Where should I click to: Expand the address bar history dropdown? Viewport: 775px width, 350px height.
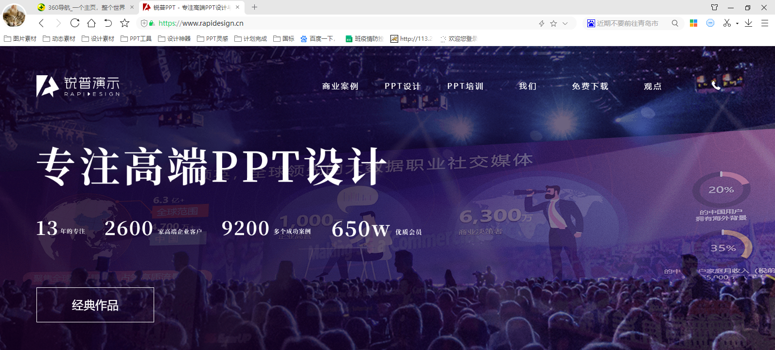565,23
